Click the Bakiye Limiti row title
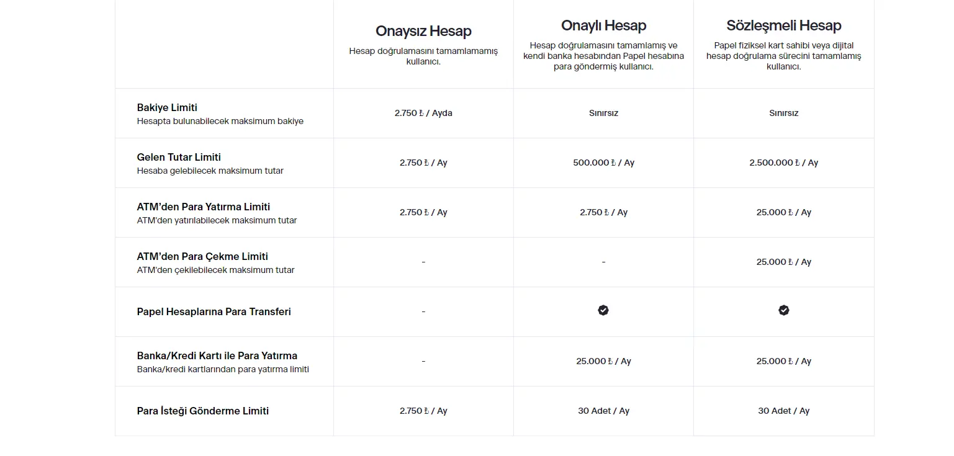Screen dimensions: 954x456 tap(167, 107)
